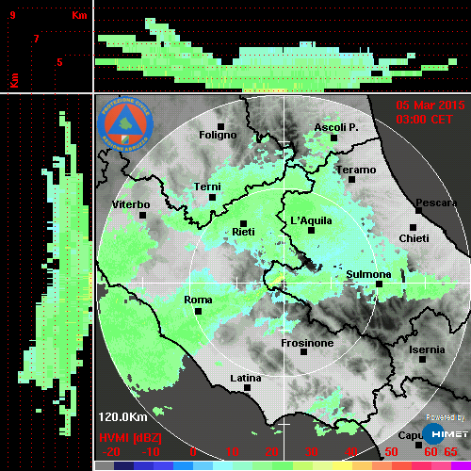471x471 pixels.
Task: Click the "30" dBZ scale value
Action: pyautogui.click(x=312, y=452)
